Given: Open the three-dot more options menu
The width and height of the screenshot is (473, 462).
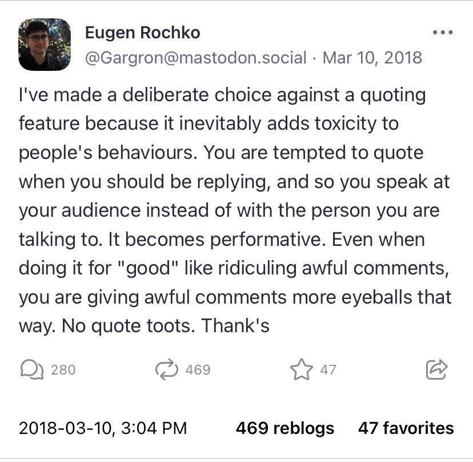Looking at the screenshot, I should [x=442, y=33].
